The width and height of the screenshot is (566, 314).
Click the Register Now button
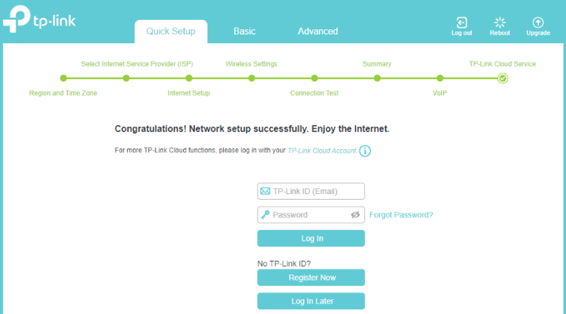[311, 278]
